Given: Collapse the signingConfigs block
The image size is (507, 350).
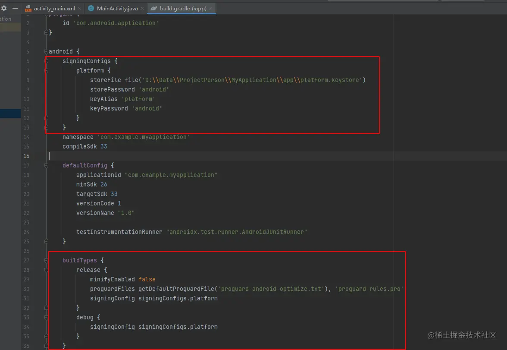Looking at the screenshot, I should 46,61.
